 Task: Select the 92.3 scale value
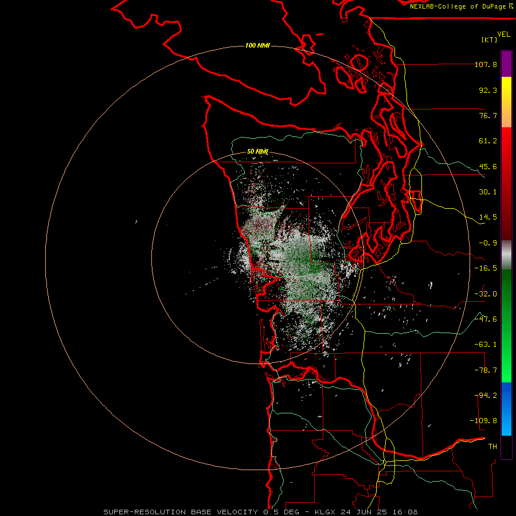coord(488,90)
